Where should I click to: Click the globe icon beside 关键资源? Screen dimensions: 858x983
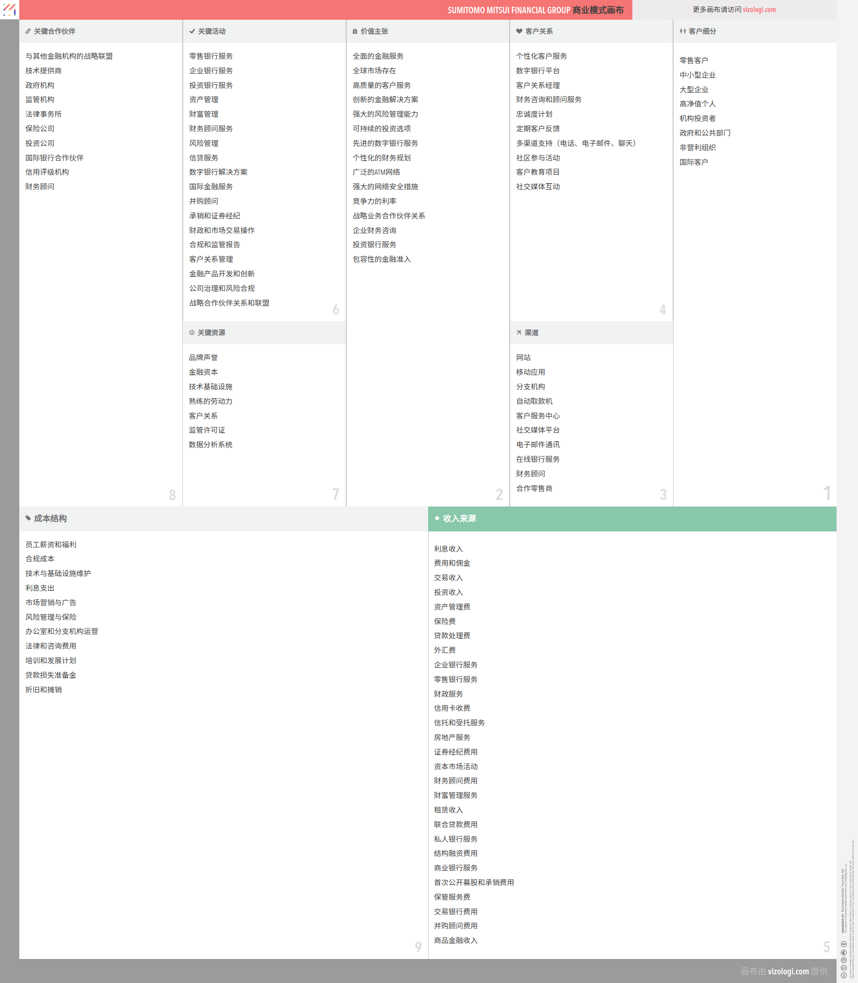(191, 332)
